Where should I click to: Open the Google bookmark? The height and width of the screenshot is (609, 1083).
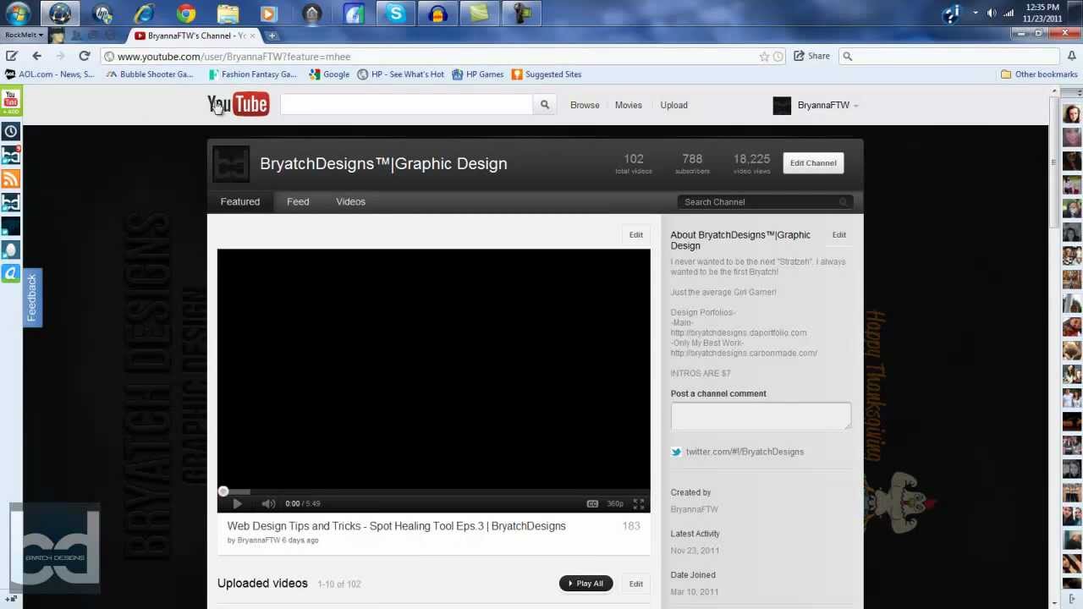329,74
